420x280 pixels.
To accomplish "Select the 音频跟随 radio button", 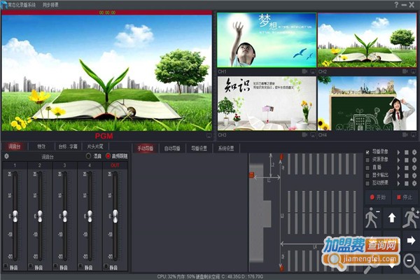I will point(108,156).
